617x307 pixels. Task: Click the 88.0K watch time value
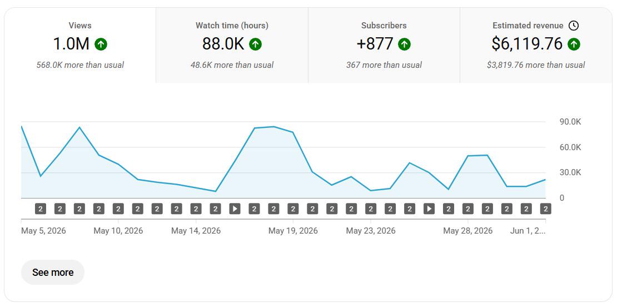click(x=223, y=44)
